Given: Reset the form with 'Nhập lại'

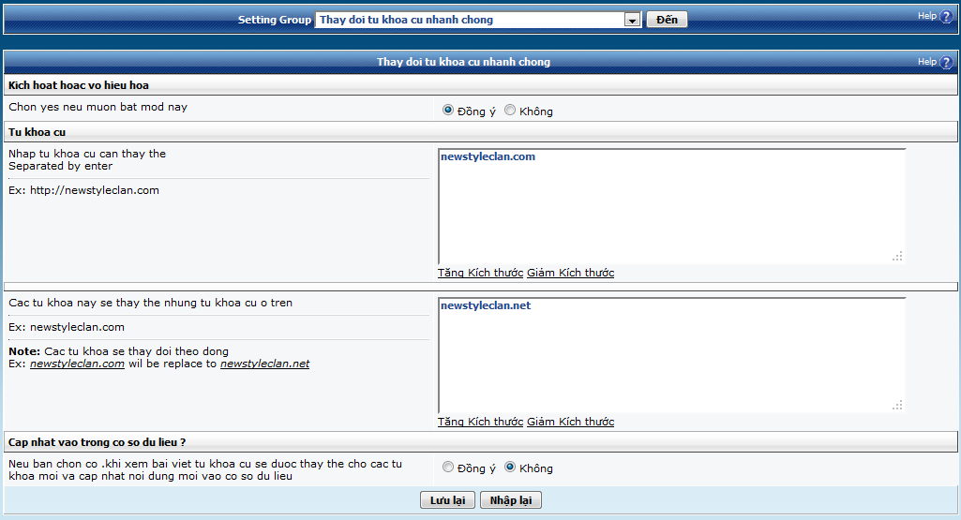Looking at the screenshot, I should click(510, 500).
